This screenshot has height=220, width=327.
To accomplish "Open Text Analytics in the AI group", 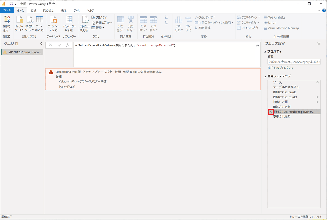I will coord(274,17).
